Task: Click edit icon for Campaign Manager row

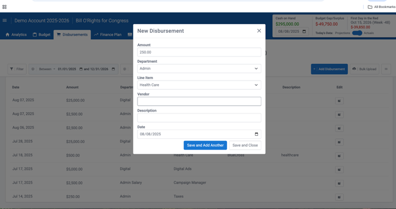Action: pos(339,183)
